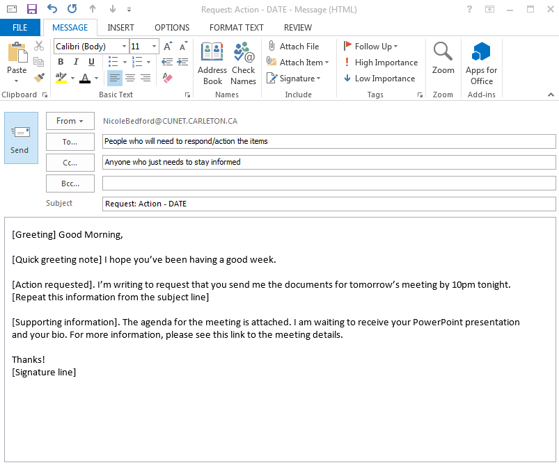Image resolution: width=559 pixels, height=465 pixels.
Task: Click Check Names icon
Action: 244,63
